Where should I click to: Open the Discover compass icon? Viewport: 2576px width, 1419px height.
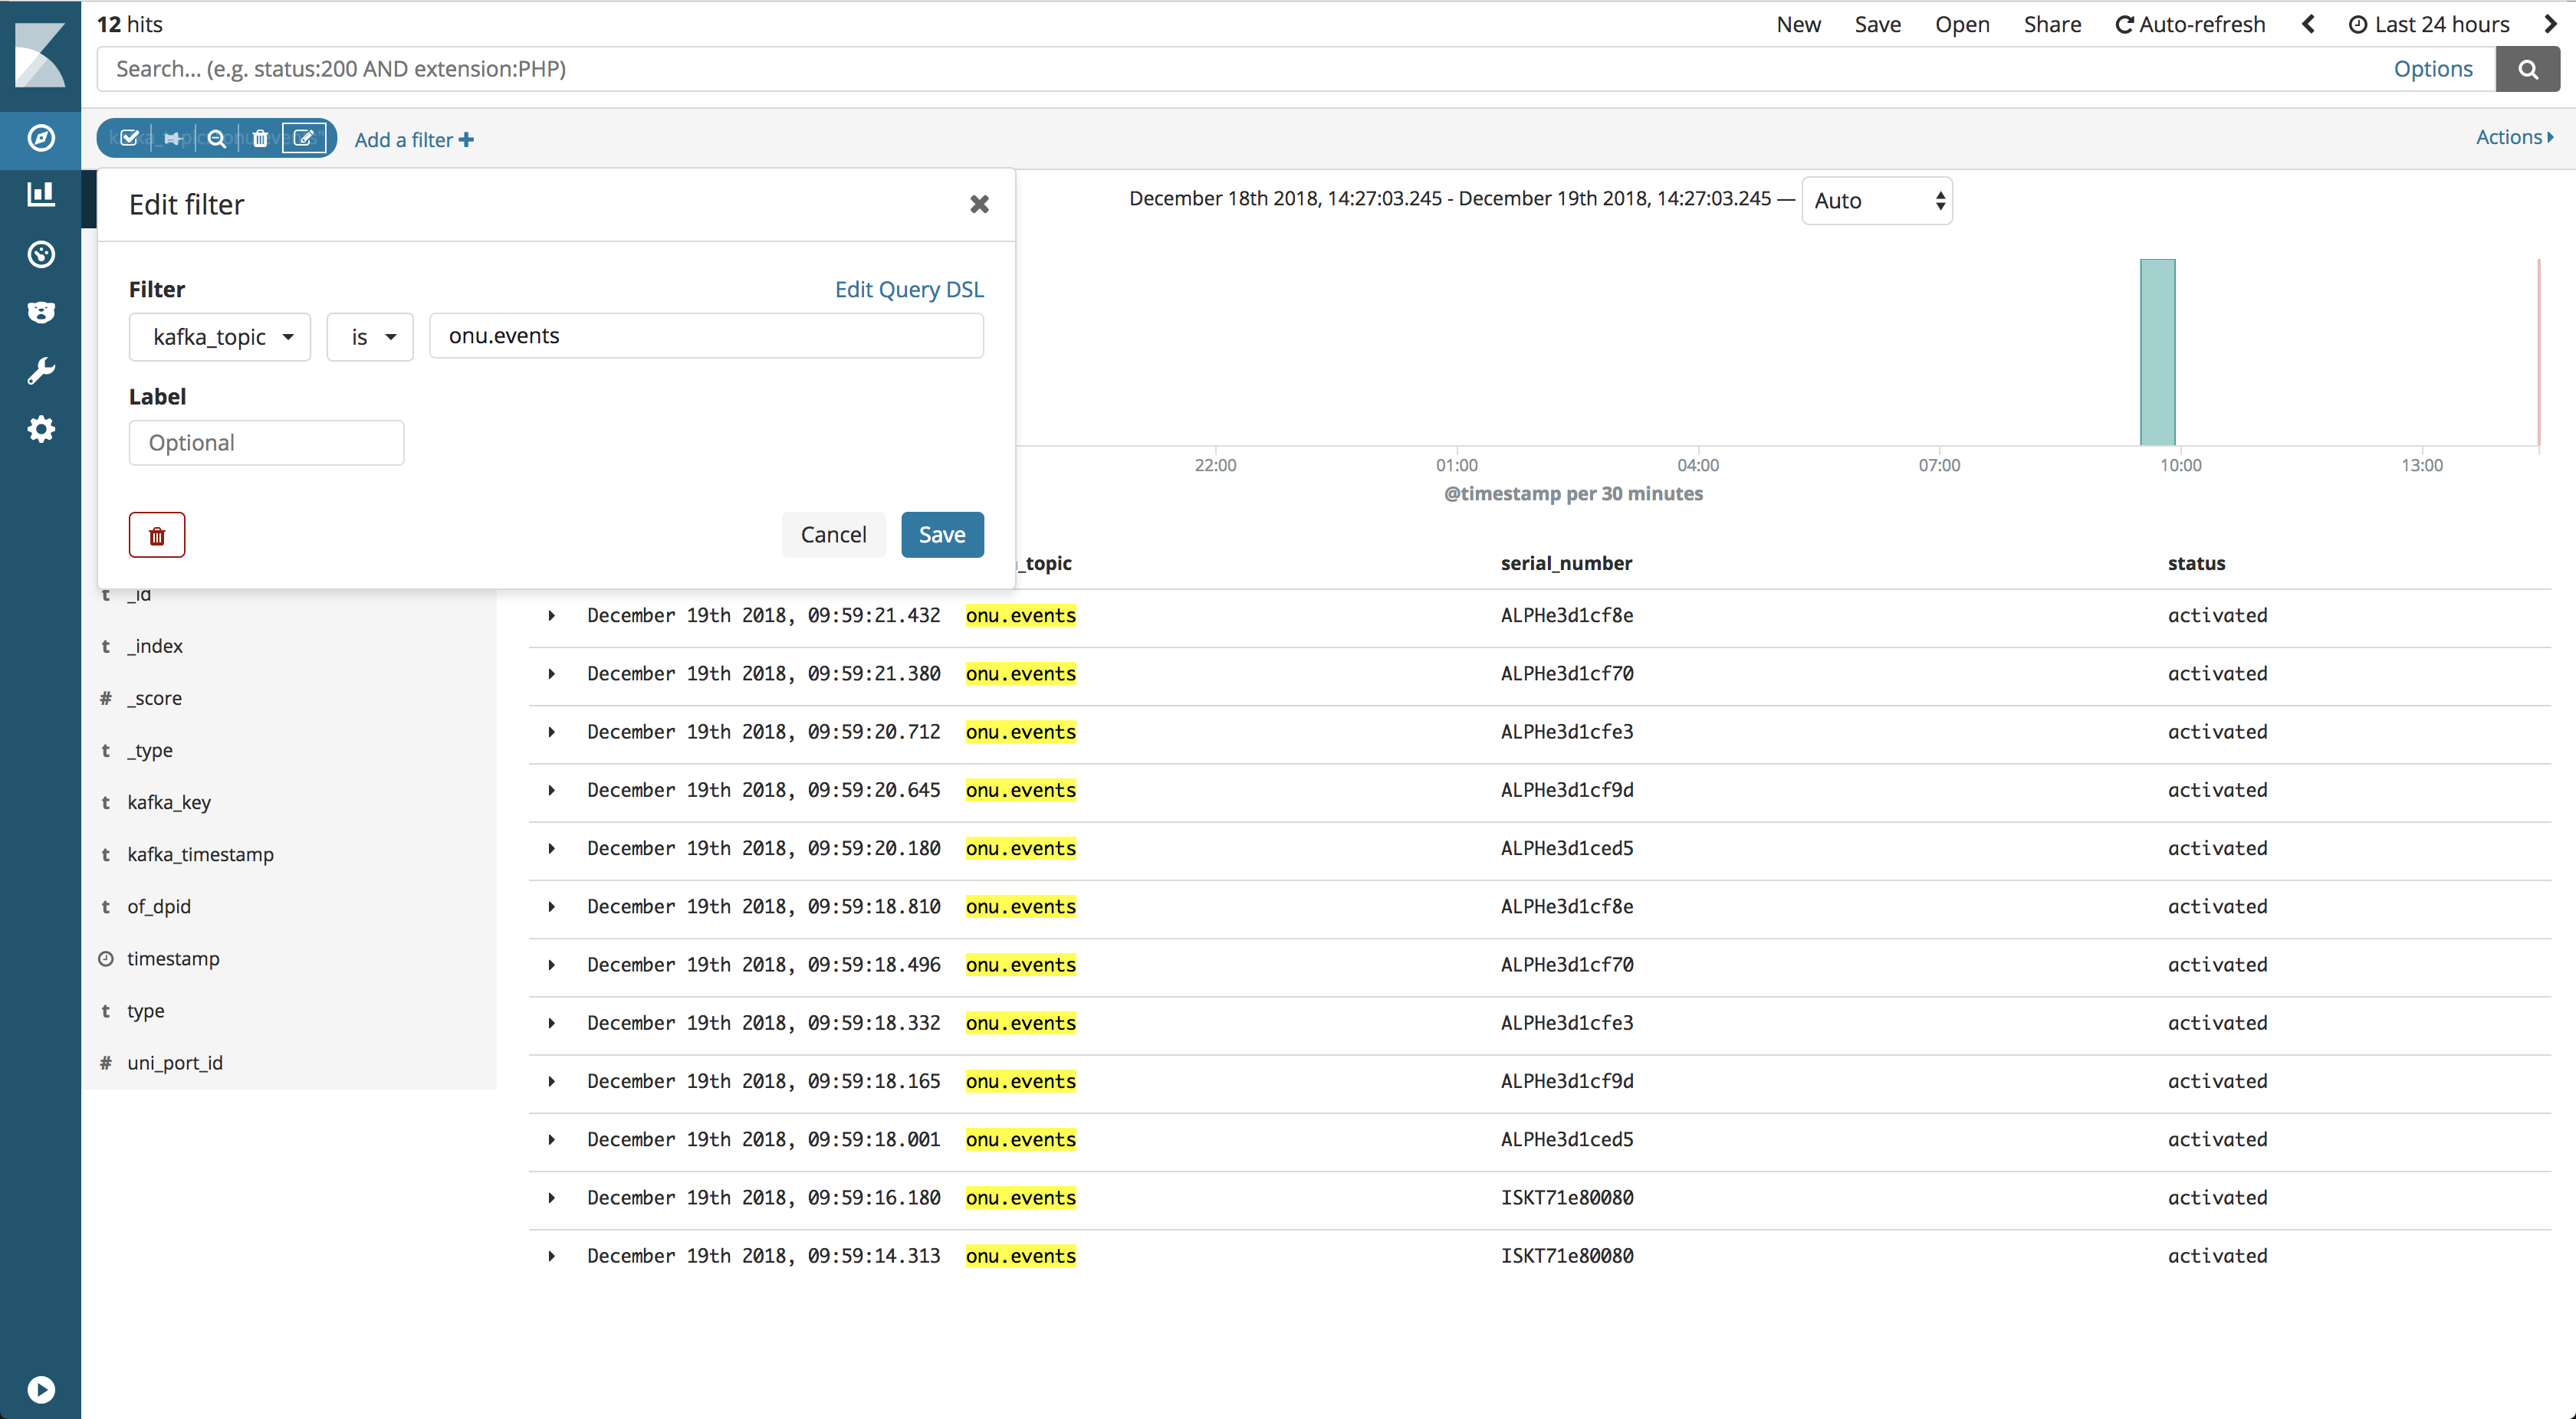pyautogui.click(x=41, y=138)
